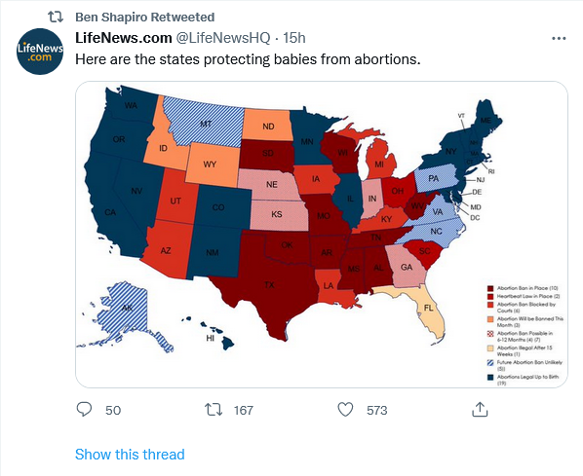Click the retweeted indicator icon
The image size is (583, 476).
pos(56,17)
